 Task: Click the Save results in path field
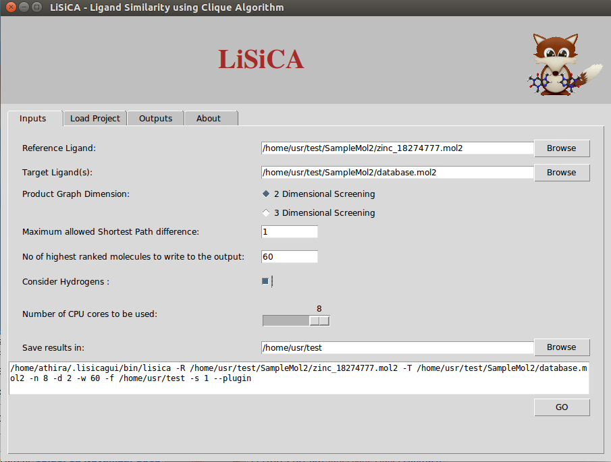click(397, 347)
